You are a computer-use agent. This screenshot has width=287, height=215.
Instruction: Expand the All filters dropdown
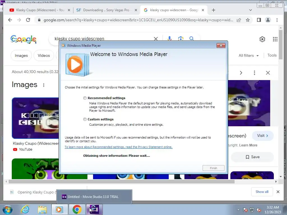(x=249, y=55)
